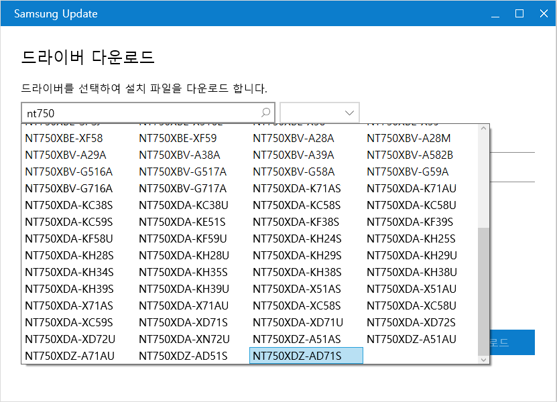This screenshot has width=557, height=402.
Task: Select model NT750XDA-XD72S
Action: pos(412,322)
